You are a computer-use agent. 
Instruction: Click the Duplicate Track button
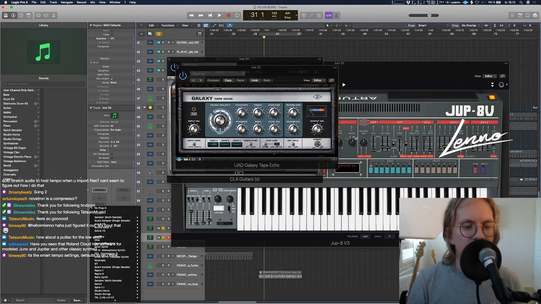coord(150,34)
